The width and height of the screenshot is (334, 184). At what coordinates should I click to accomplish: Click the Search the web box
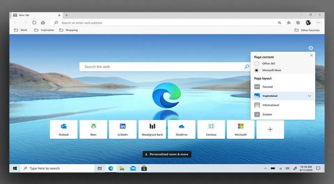pos(165,67)
